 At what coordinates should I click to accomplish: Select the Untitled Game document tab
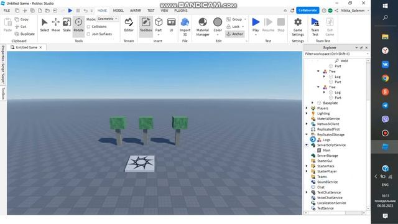coord(26,47)
